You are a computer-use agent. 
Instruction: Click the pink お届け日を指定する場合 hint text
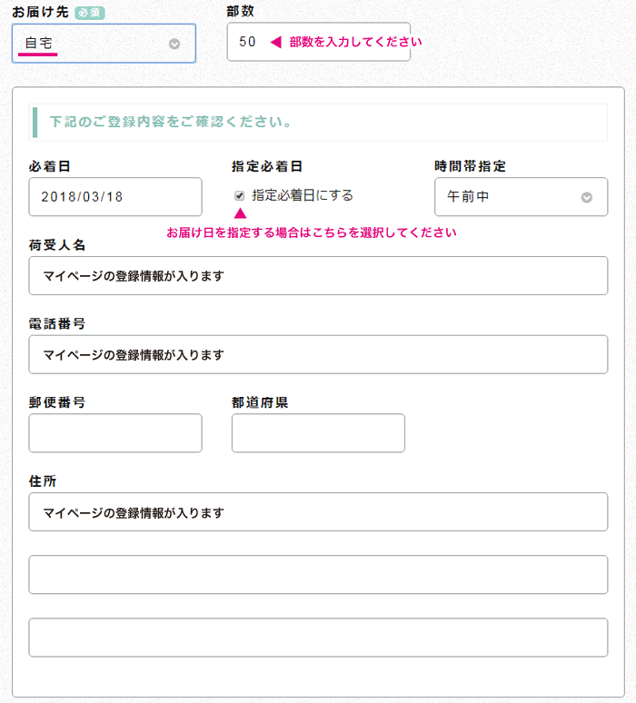(x=312, y=233)
